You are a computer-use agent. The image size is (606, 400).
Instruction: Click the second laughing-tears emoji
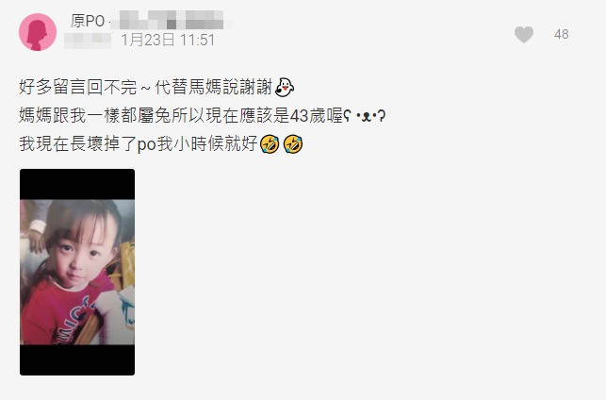click(293, 144)
